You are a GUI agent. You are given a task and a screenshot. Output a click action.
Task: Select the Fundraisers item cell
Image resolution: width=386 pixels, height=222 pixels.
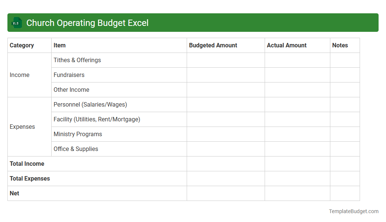click(69, 75)
